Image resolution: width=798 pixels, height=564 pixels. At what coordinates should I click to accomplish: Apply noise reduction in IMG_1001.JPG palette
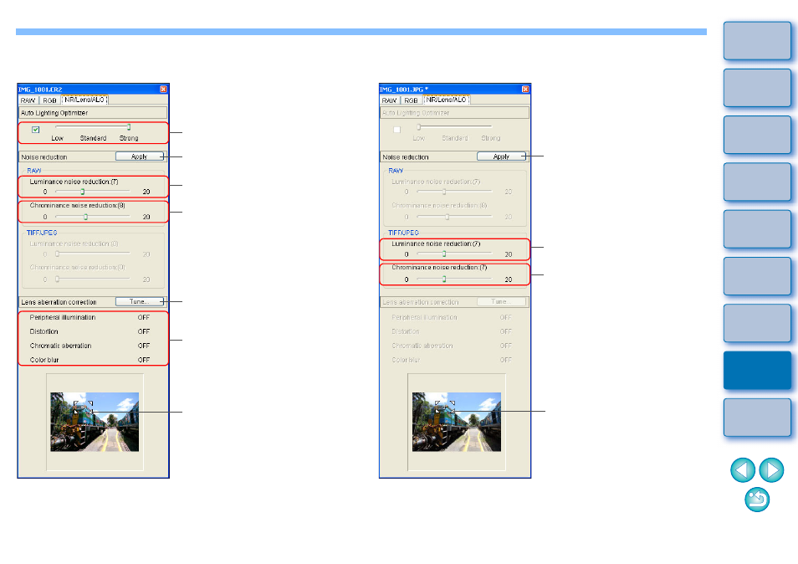[501, 156]
